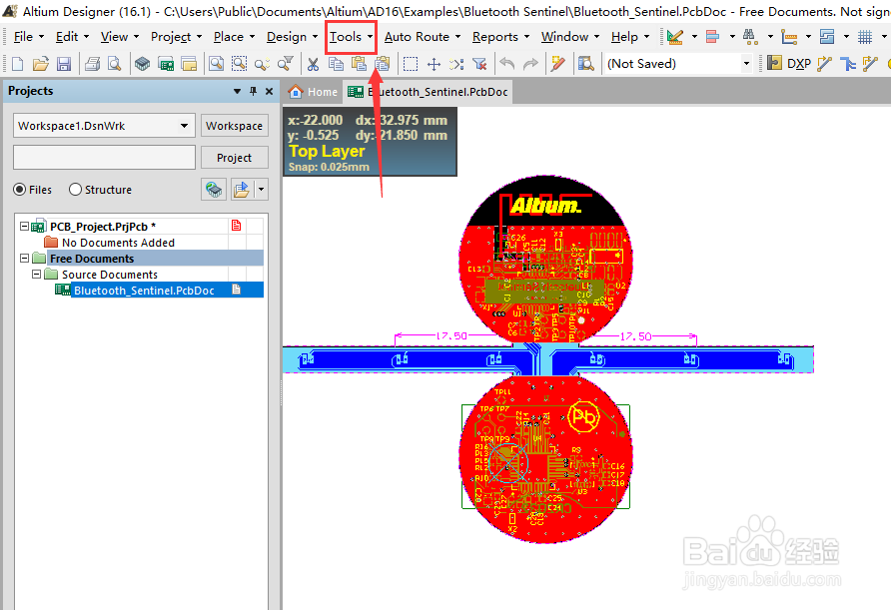Viewport: 891px width, 610px height.
Task: Click the green PCB board toolbar icon
Action: 166,64
